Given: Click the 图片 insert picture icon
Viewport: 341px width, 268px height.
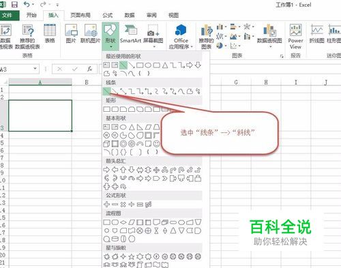Looking at the screenshot, I should [71, 33].
